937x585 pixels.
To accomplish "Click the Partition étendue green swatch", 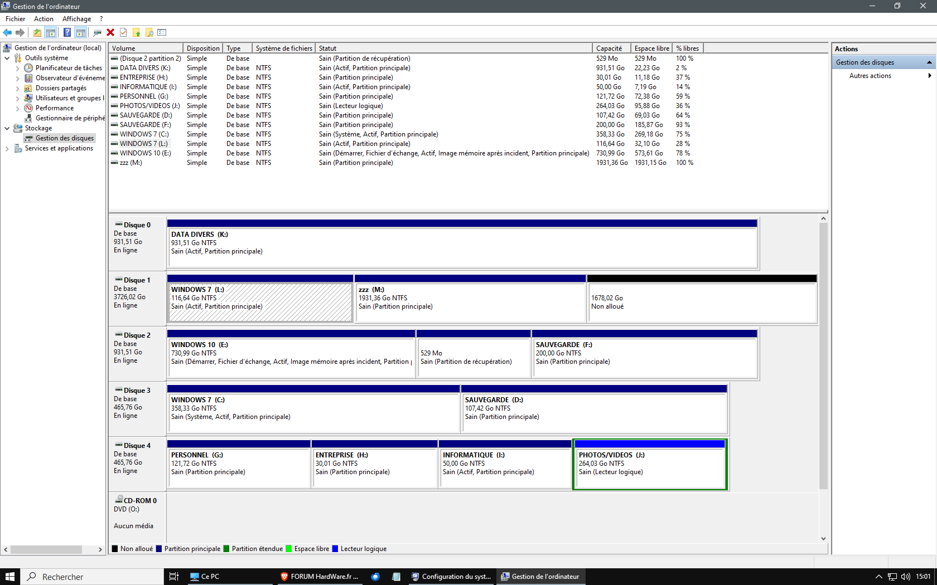I will click(x=226, y=549).
